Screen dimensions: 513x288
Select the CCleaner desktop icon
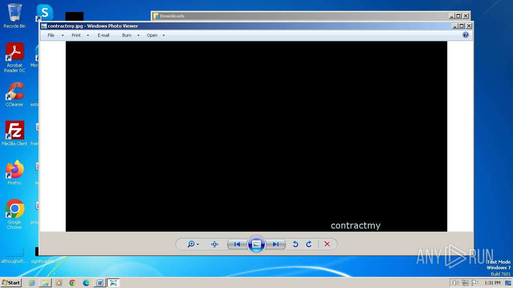tap(14, 94)
